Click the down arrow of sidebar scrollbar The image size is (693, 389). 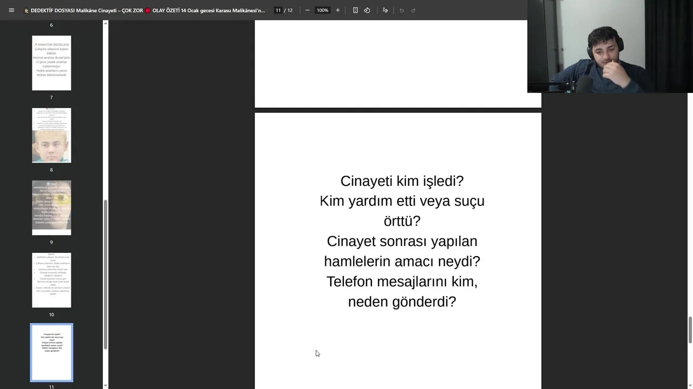point(106,386)
